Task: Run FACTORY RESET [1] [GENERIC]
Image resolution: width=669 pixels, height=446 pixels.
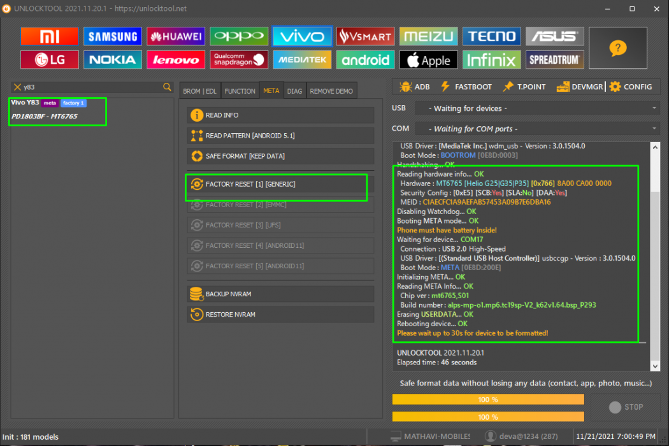Action: tap(280, 184)
